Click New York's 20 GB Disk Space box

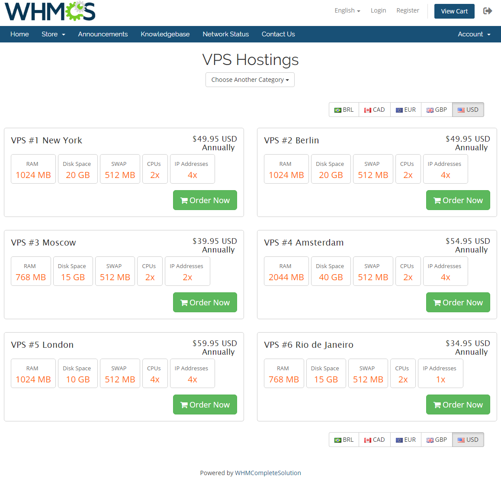[77, 169]
